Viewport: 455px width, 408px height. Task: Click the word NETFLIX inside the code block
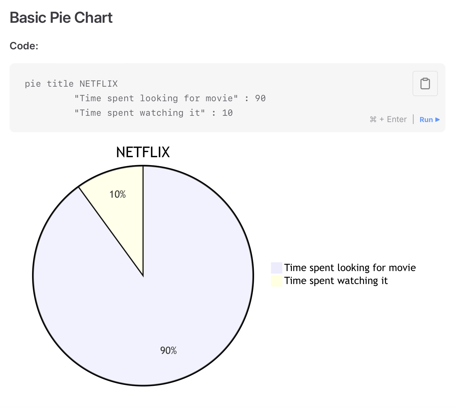tap(99, 84)
